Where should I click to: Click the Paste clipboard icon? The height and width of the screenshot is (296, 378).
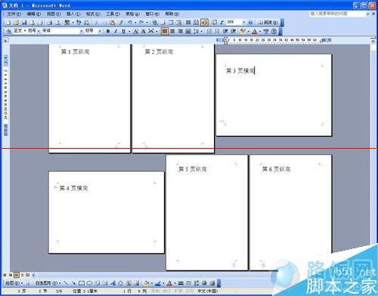pos(112,23)
